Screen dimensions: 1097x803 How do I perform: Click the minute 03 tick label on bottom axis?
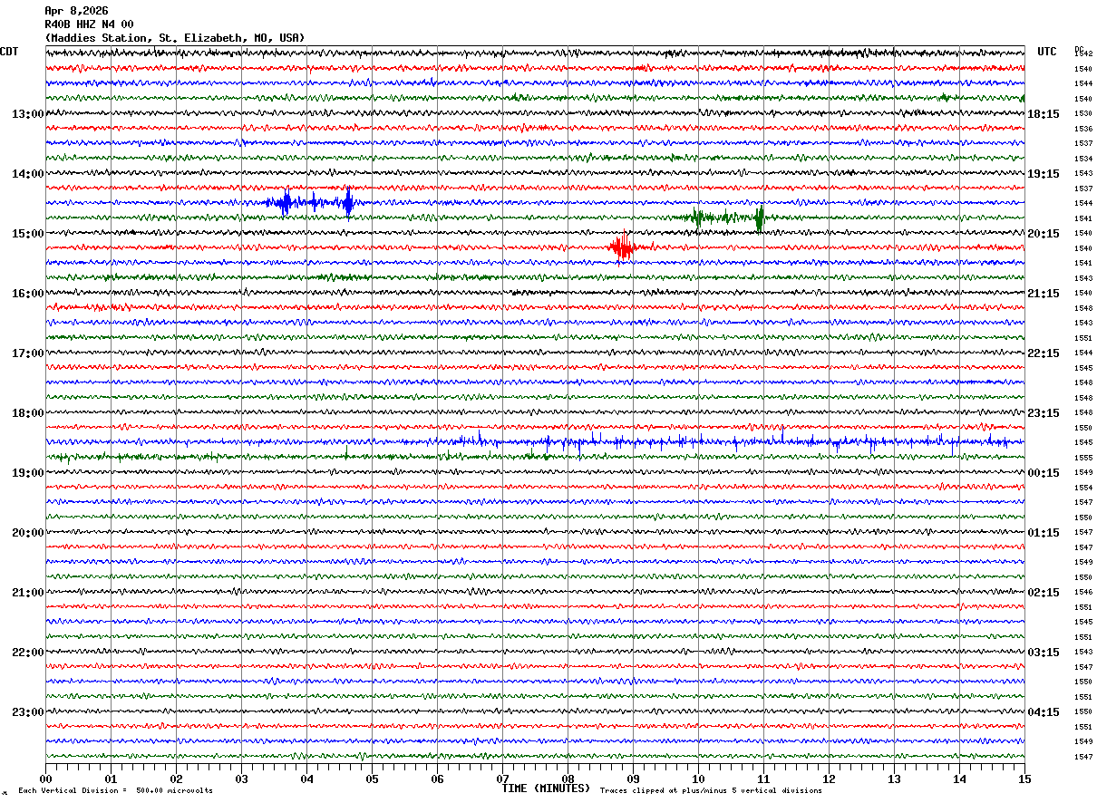[241, 779]
